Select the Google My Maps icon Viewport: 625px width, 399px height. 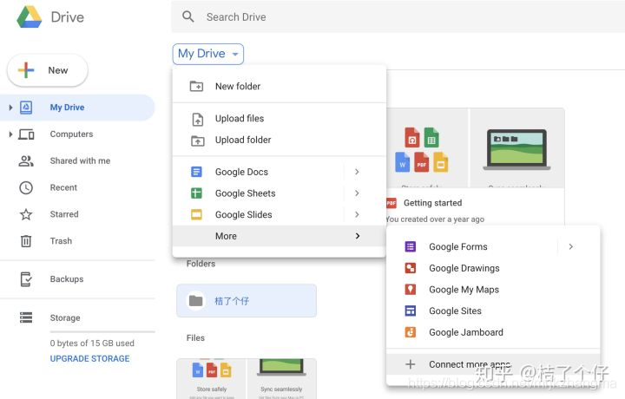point(410,290)
